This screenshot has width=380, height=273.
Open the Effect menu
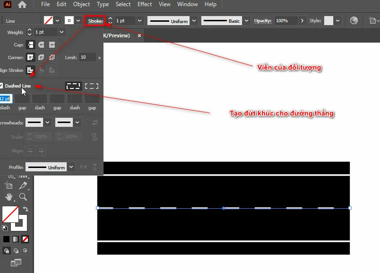click(x=145, y=4)
